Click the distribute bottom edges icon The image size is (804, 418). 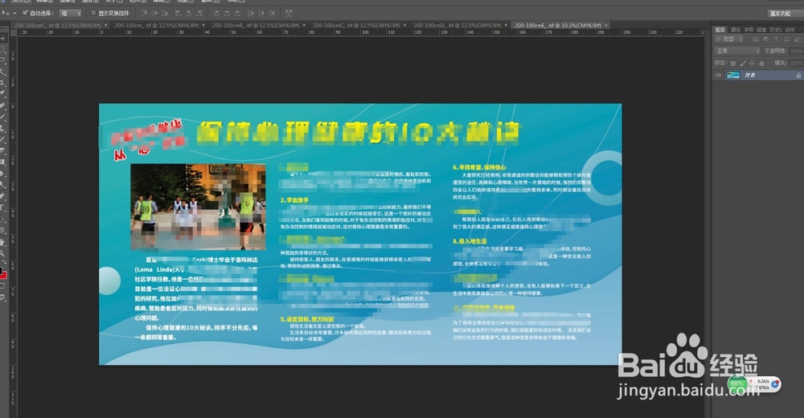coord(237,13)
